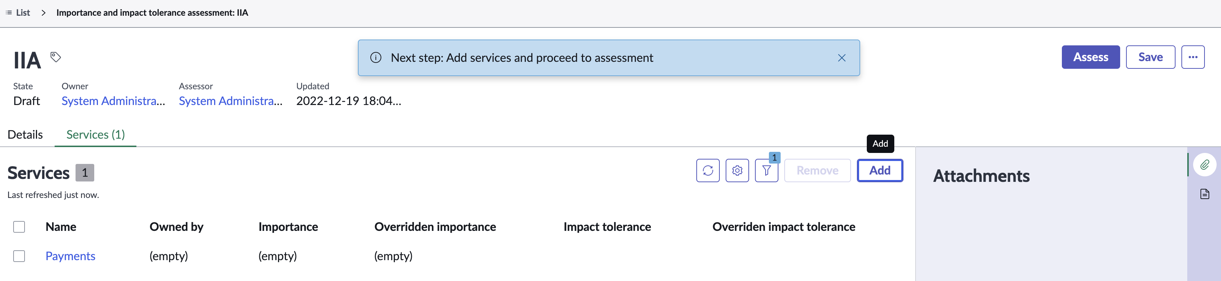Screen dimensions: 1221x281
Task: Save the IIA record
Action: click(x=1150, y=57)
